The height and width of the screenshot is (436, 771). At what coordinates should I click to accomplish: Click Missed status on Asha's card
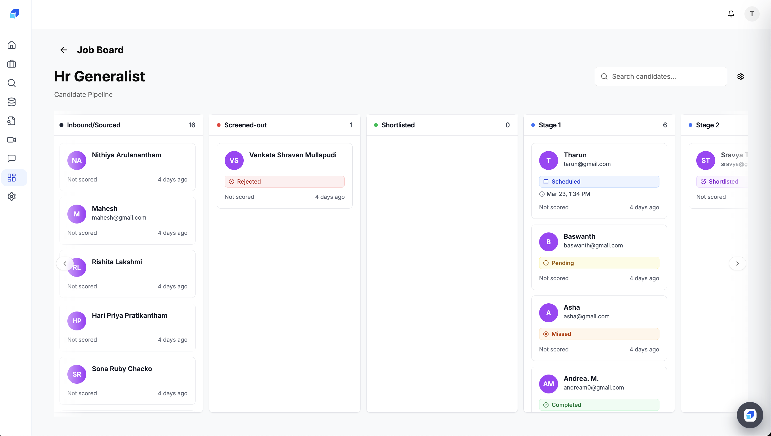pyautogui.click(x=599, y=334)
